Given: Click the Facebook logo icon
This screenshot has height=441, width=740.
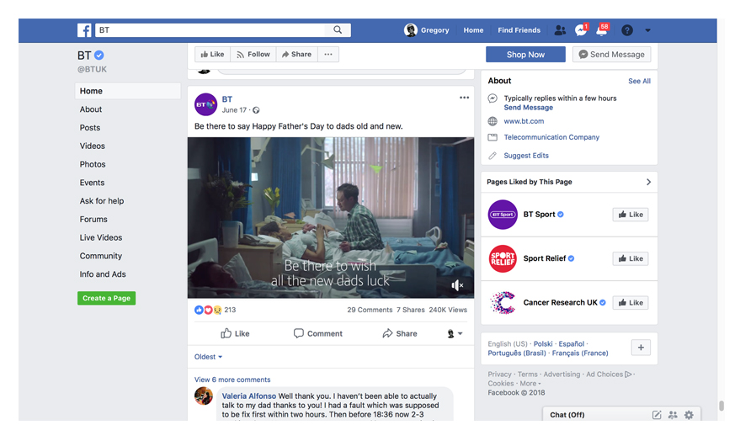Looking at the screenshot, I should coord(84,30).
